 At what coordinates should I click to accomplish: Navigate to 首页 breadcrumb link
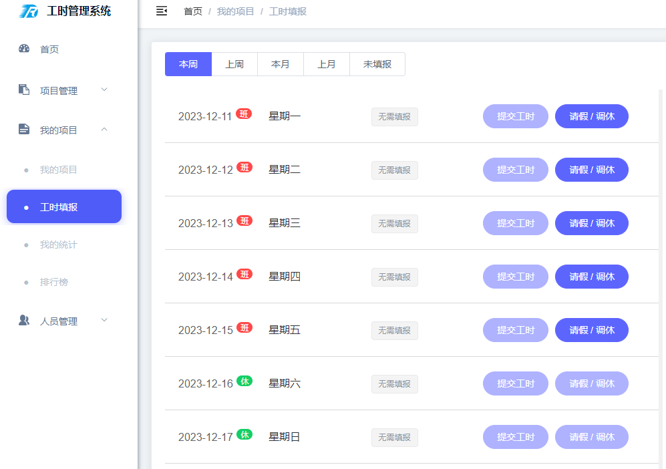coord(193,11)
